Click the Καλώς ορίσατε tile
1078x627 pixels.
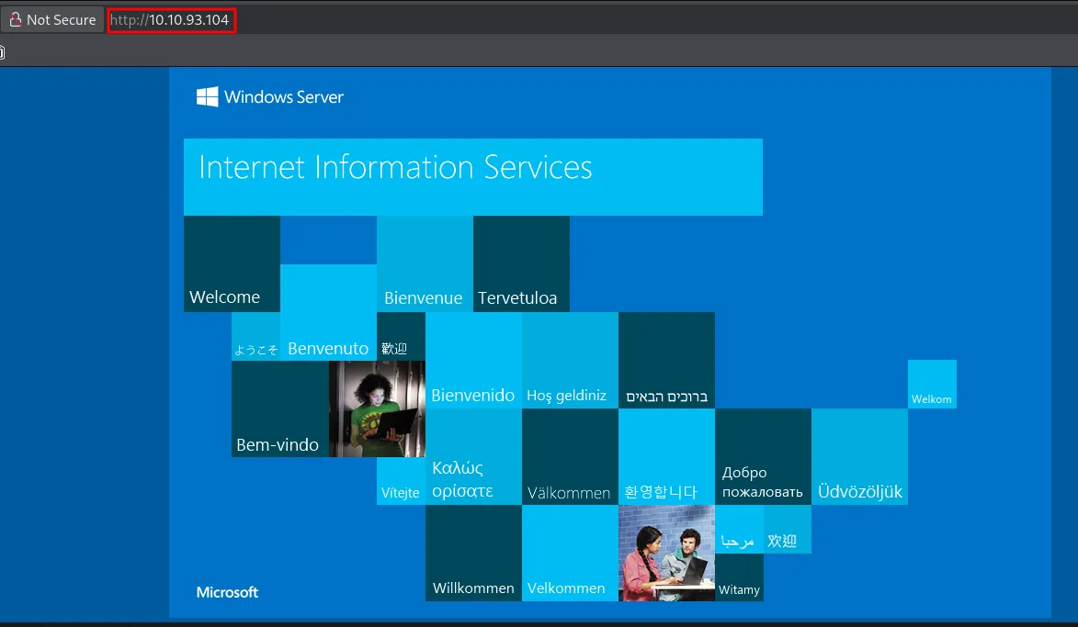[x=472, y=457]
